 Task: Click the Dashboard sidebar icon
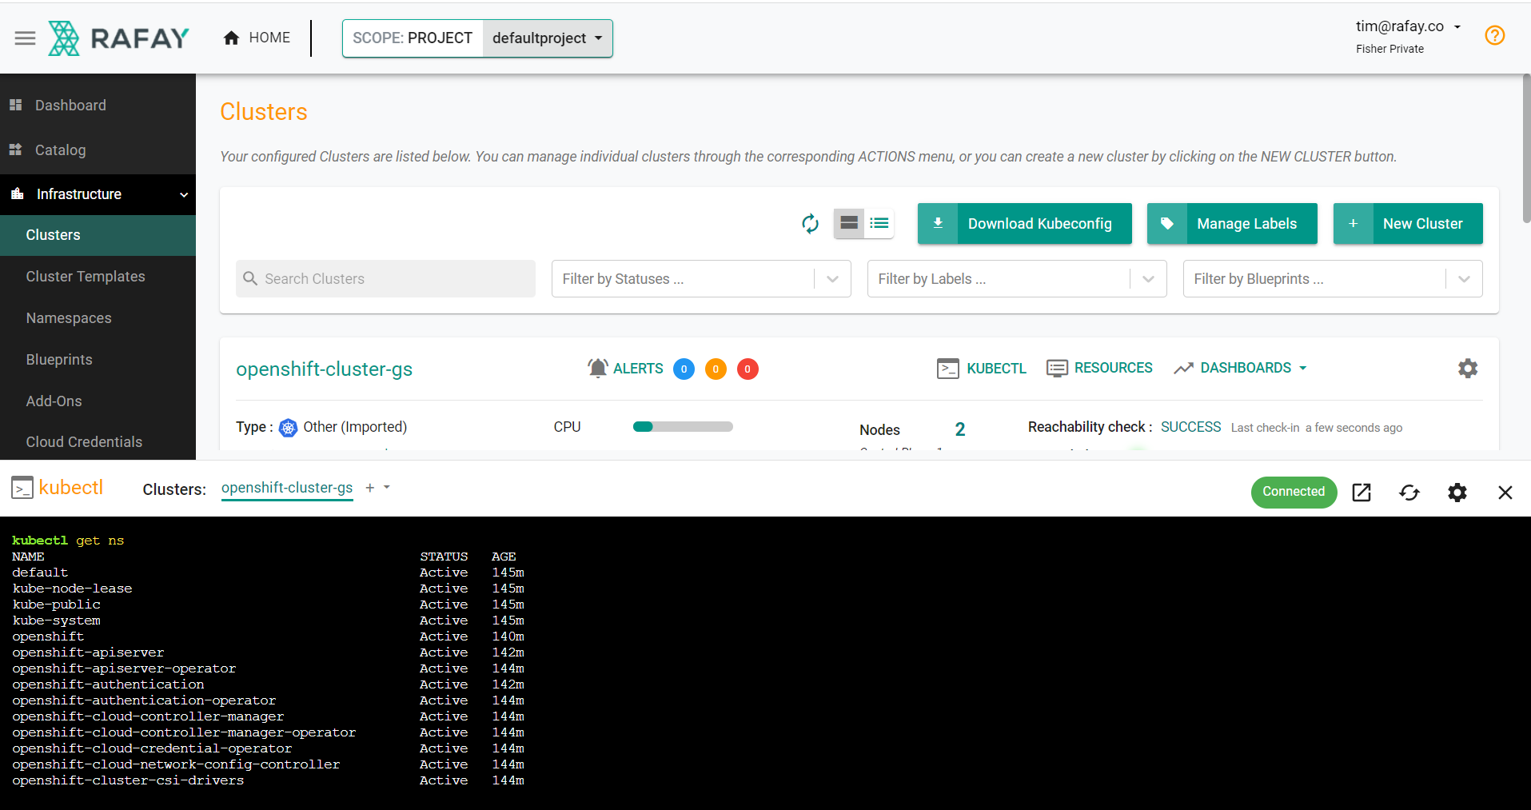tap(15, 105)
